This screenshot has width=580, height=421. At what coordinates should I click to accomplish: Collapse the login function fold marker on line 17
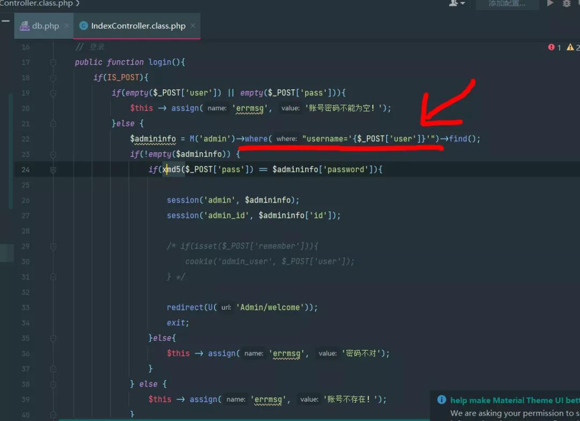click(x=53, y=62)
